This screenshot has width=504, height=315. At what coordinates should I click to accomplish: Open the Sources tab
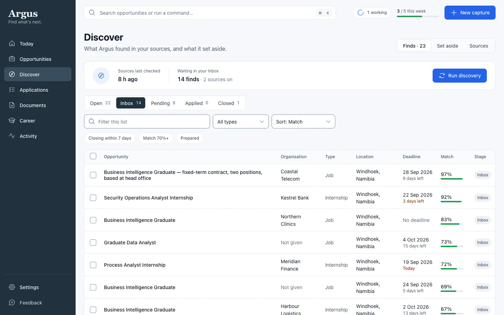pos(479,46)
